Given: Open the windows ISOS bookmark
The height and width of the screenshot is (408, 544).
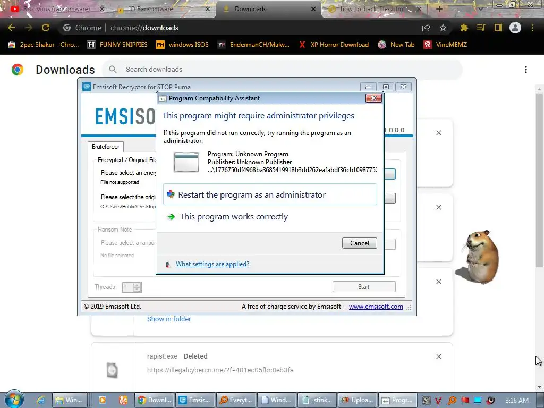Looking at the screenshot, I should [183, 45].
